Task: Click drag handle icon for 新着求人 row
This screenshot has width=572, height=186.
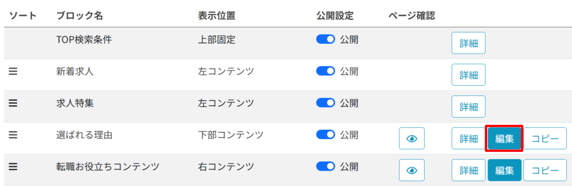Action: tap(13, 71)
